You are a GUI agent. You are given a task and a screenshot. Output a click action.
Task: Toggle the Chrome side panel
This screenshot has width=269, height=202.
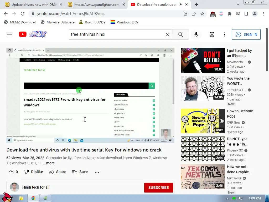(x=246, y=14)
